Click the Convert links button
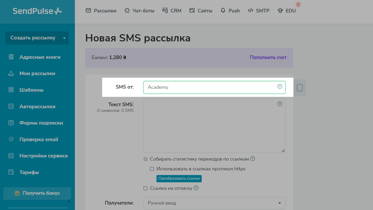373x210 pixels. click(179, 179)
